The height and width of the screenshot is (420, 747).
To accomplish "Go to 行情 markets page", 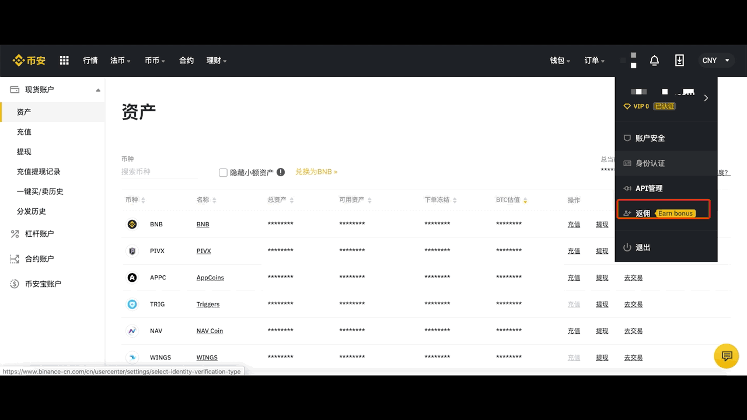I will pos(90,61).
